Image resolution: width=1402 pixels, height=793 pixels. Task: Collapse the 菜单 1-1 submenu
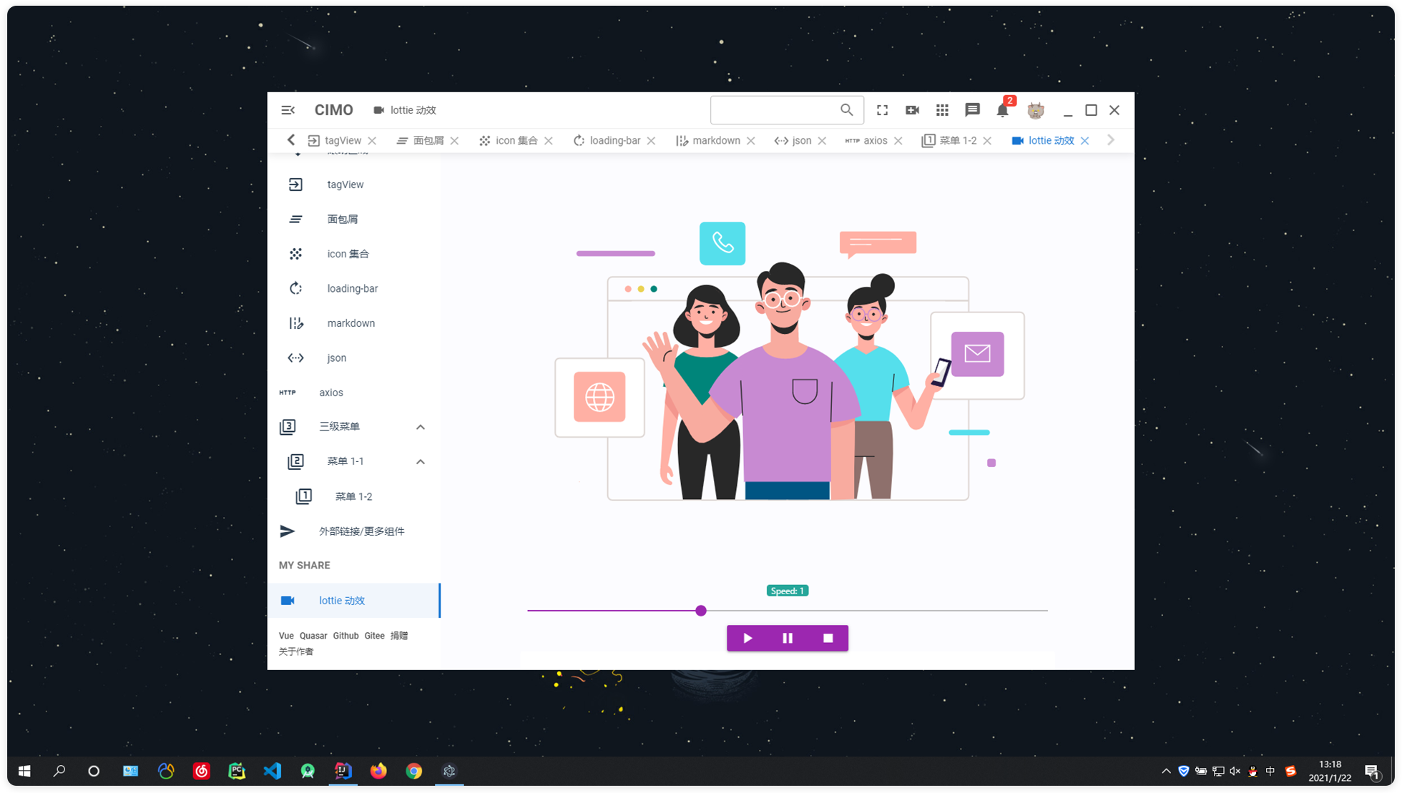[420, 462]
